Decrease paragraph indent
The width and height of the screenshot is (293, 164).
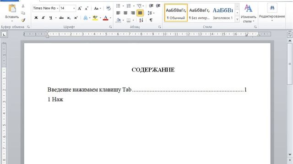click(151, 6)
